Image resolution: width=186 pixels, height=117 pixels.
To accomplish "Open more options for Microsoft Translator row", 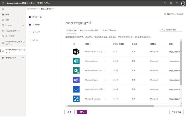I will 106,99.
